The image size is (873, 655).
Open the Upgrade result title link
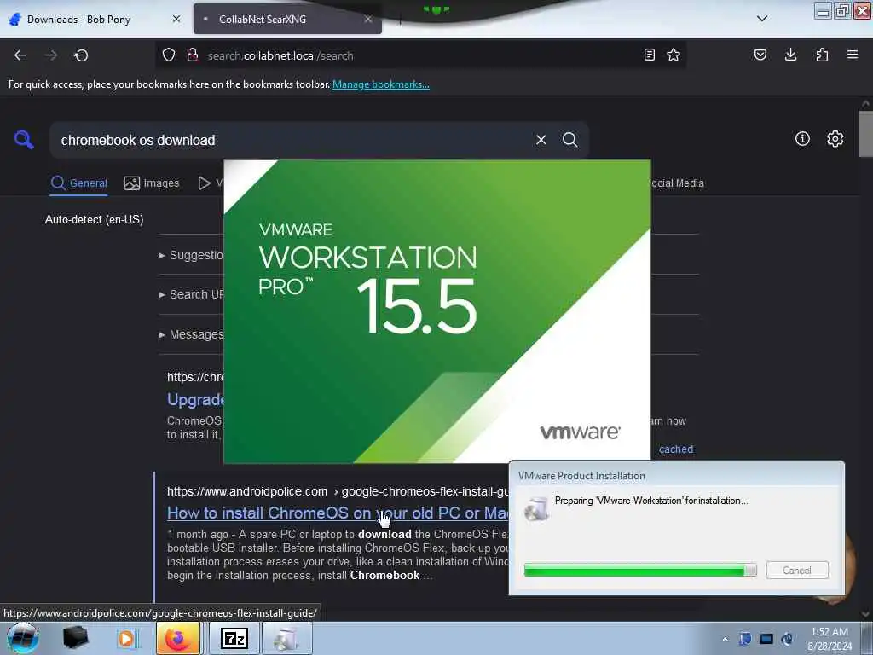[x=195, y=399]
